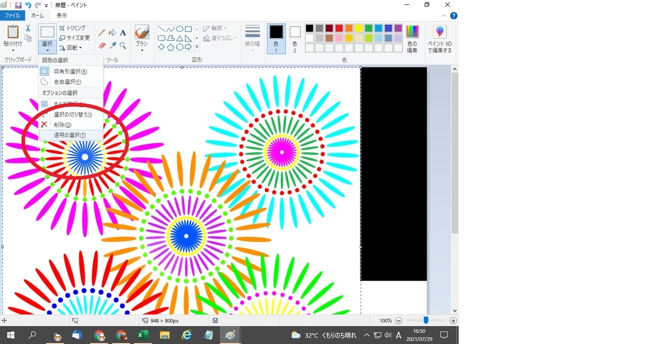This screenshot has height=344, width=663.
Task: Open the taskbar notification center icon
Action: [444, 335]
